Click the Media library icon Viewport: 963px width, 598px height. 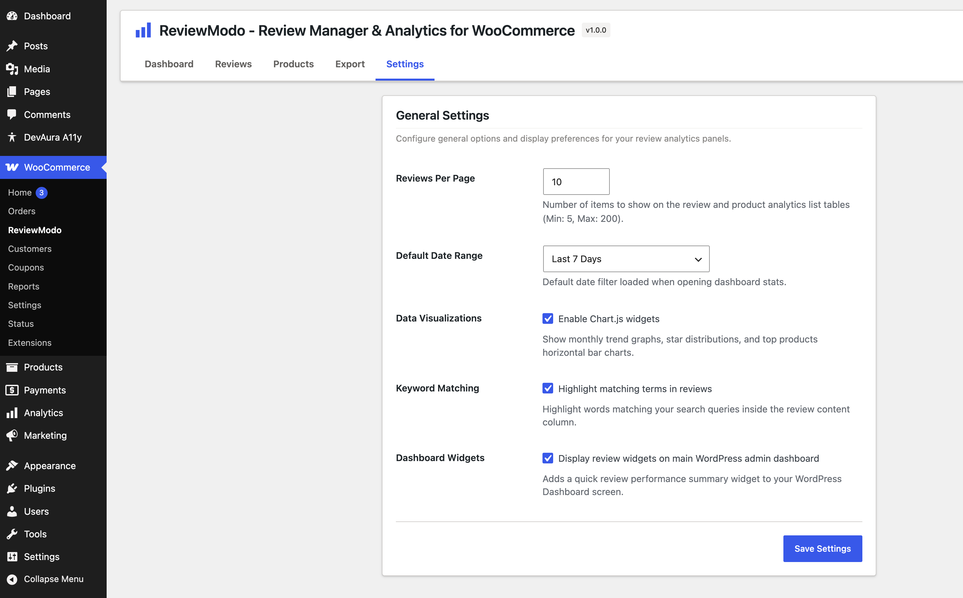12,69
